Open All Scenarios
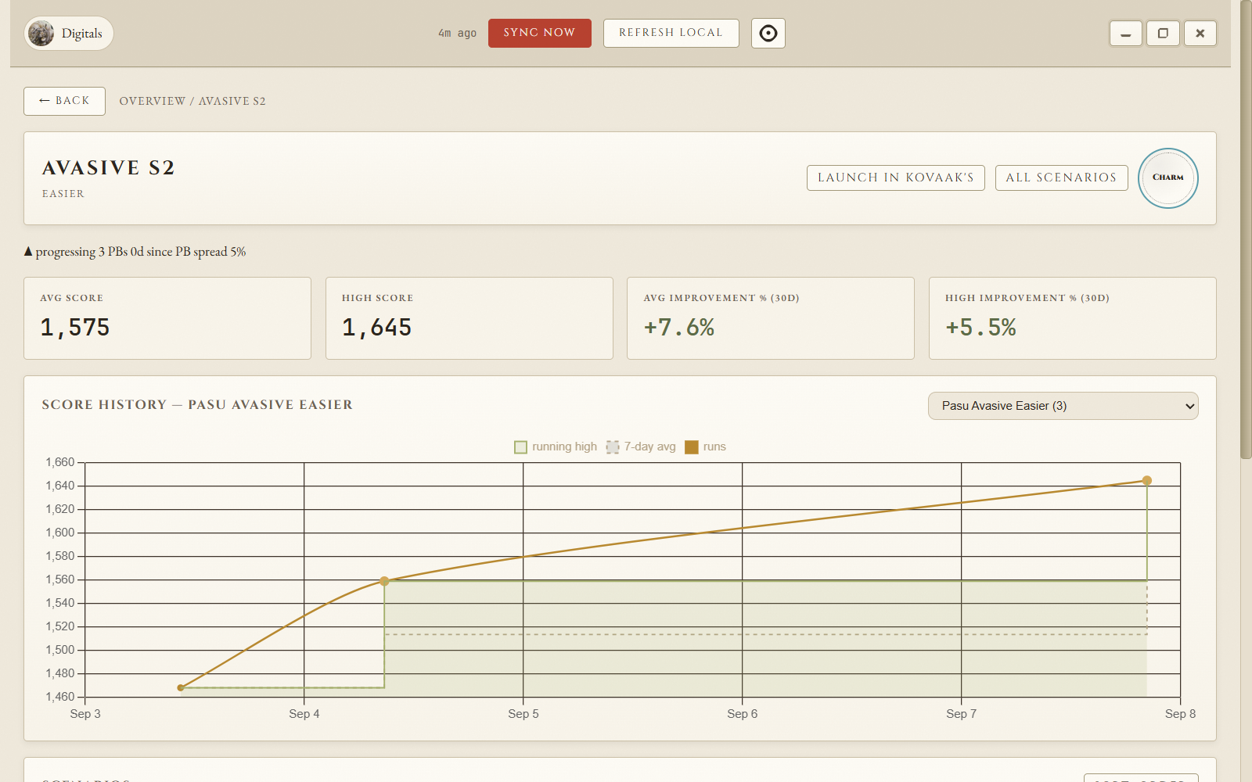The width and height of the screenshot is (1252, 782). (1061, 178)
